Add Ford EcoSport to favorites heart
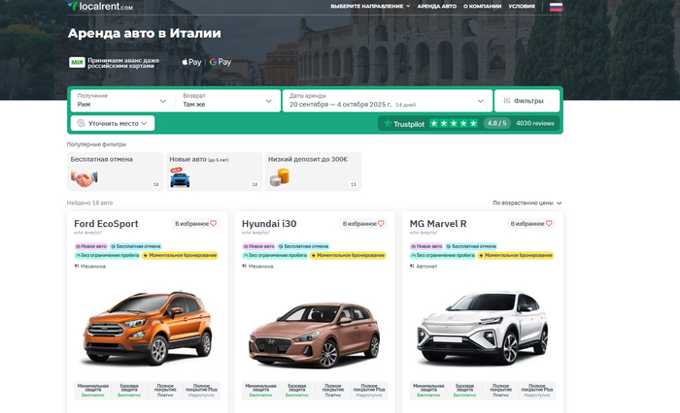The image size is (680, 413). [x=214, y=223]
